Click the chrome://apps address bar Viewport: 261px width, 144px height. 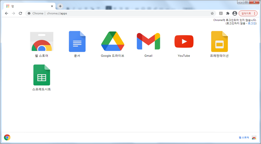pos(121,13)
